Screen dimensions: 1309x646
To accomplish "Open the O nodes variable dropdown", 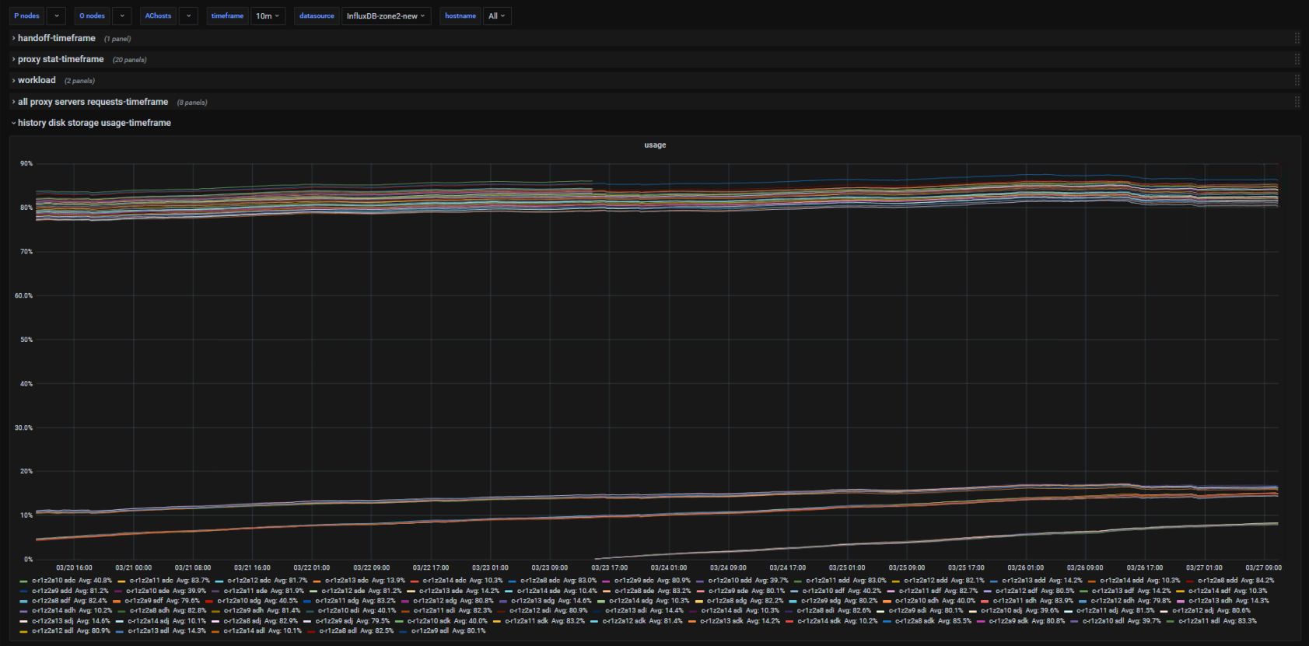I will pos(121,16).
